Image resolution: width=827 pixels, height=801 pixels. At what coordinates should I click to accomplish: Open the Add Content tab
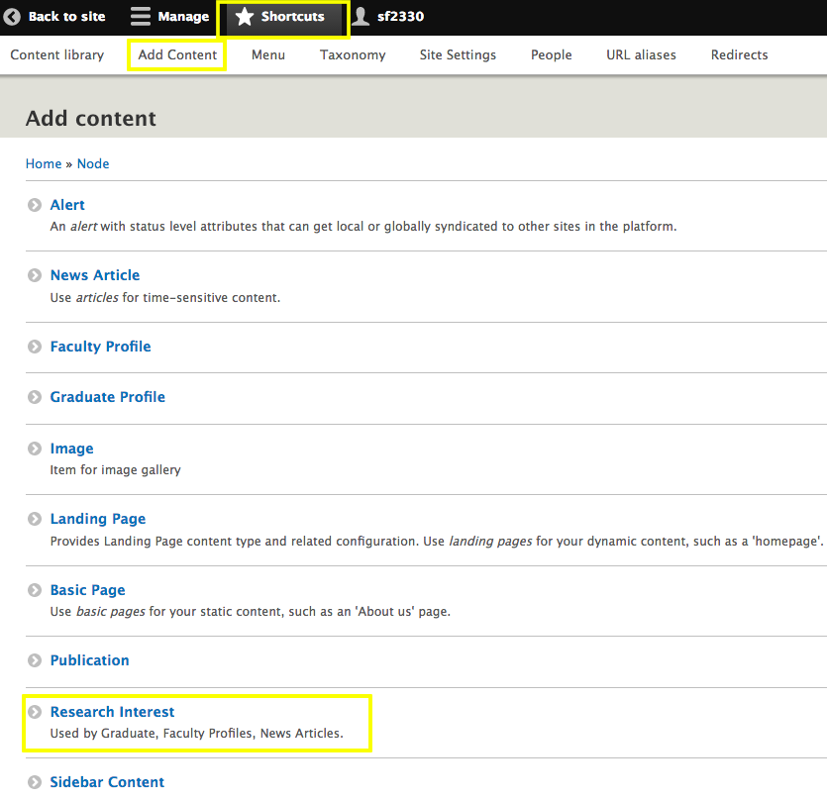(x=177, y=54)
